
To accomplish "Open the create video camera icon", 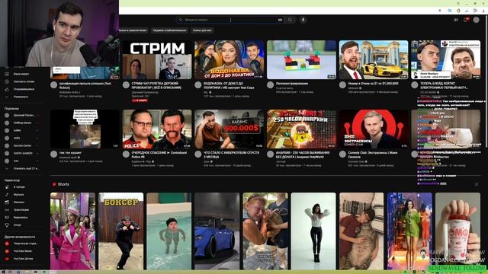I will (456, 20).
